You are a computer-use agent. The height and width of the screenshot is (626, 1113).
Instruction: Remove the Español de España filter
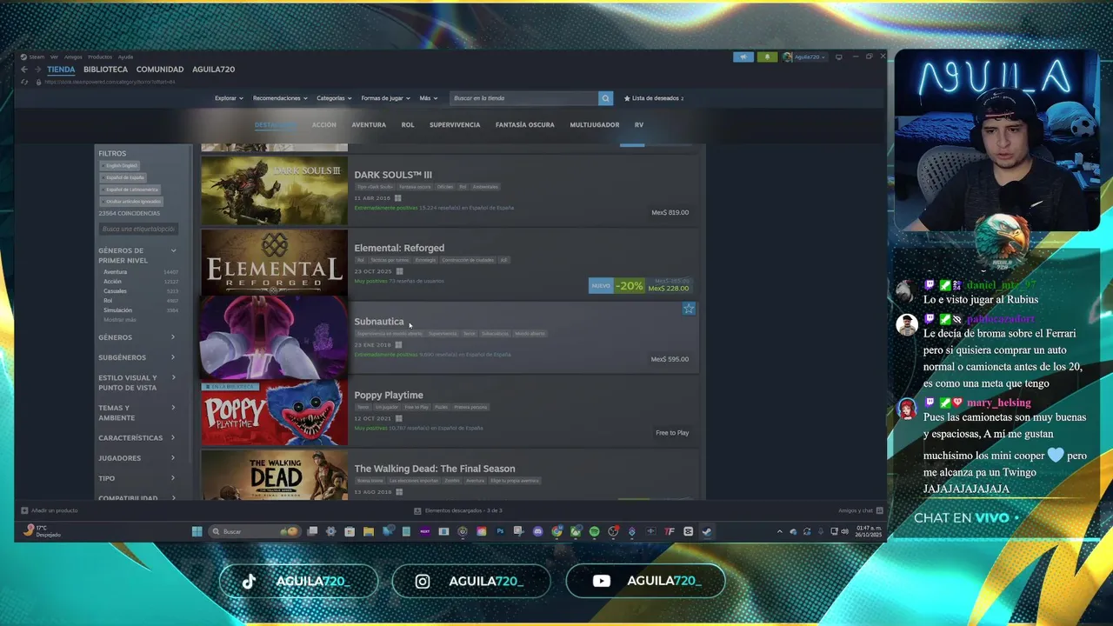tap(123, 177)
